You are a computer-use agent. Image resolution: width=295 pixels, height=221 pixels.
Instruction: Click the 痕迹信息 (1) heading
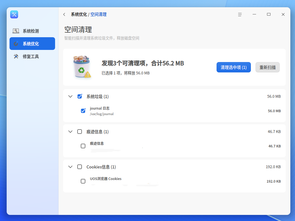pos(97,132)
